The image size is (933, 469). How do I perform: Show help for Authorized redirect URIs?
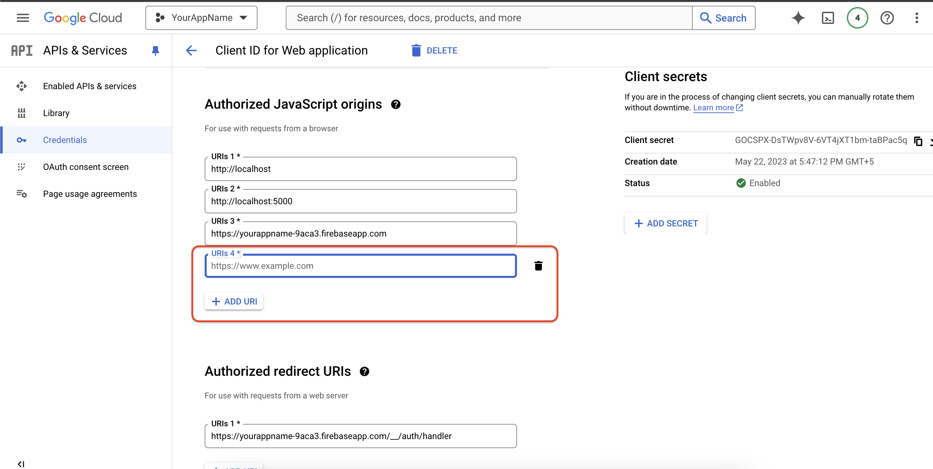point(365,371)
